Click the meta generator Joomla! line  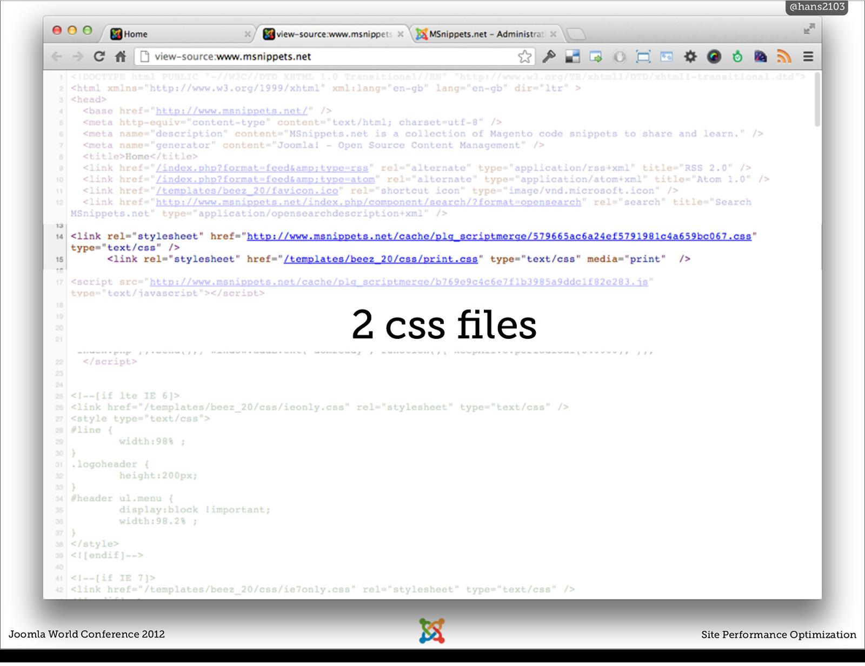314,145
